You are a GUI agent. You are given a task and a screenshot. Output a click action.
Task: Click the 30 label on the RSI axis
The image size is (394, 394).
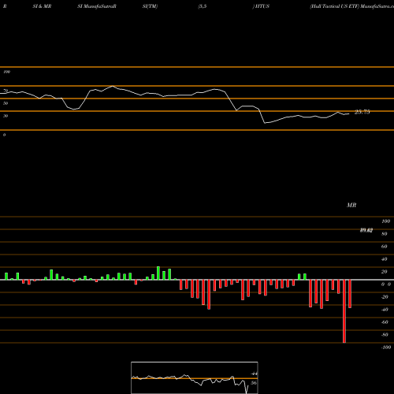(x=6, y=116)
